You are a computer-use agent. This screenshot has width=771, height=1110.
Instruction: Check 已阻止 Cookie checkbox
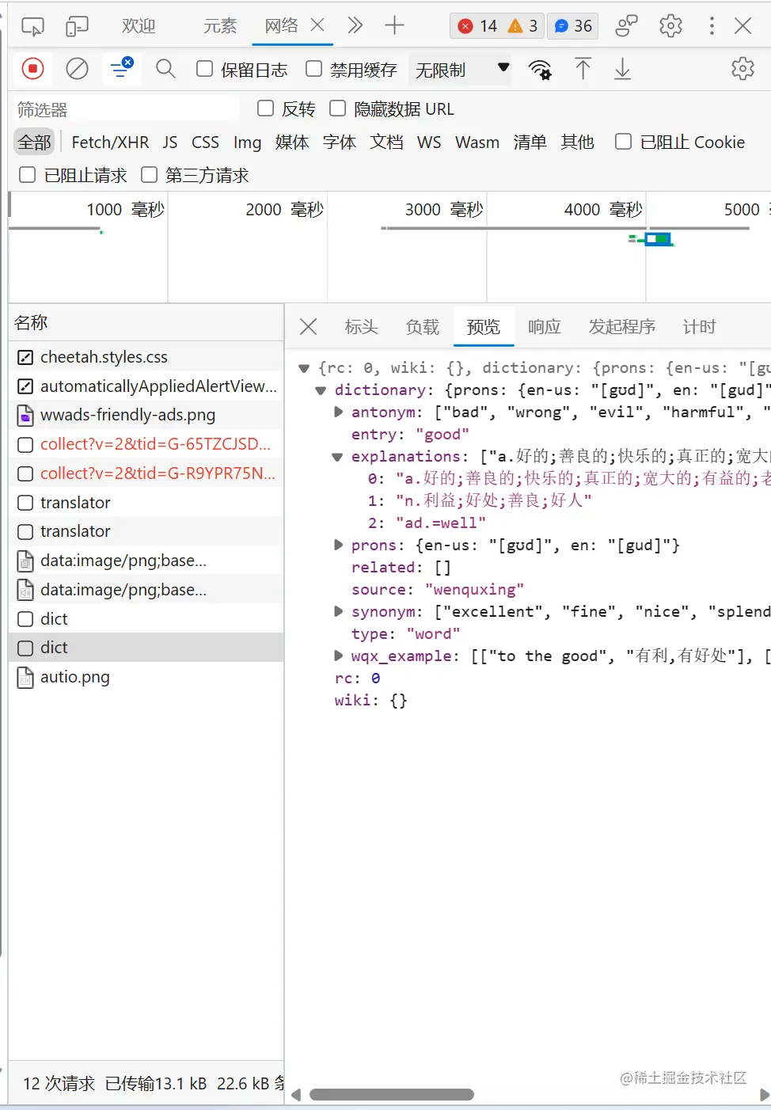(624, 142)
